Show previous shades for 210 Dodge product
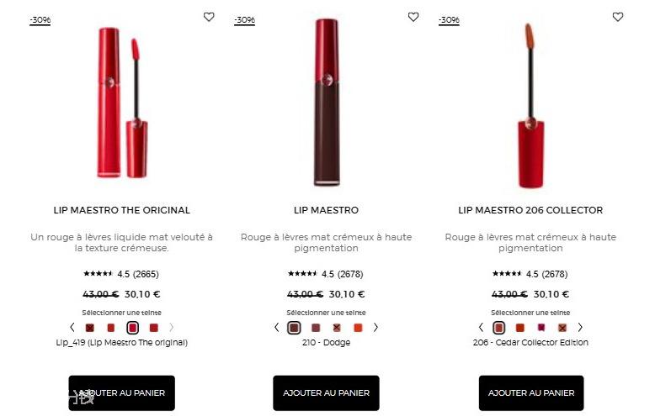 [276, 327]
